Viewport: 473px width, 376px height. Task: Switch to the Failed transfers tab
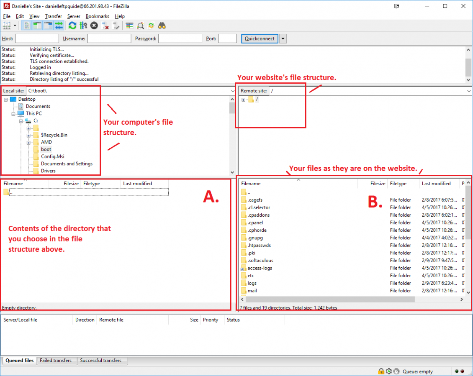[x=56, y=361]
